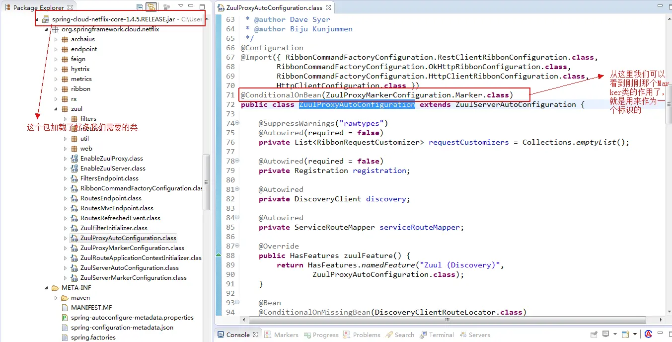Click the spring.factories file icon
Viewport: 672px width, 342px height.
click(x=65, y=338)
